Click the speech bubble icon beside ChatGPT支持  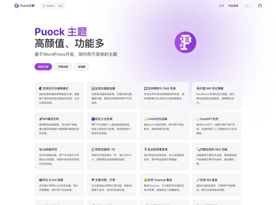click(198, 119)
